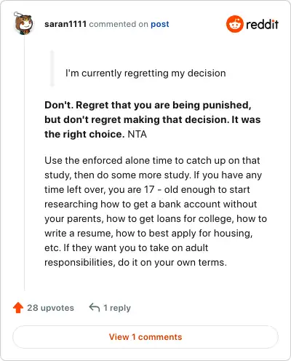Click the "commented on" header text
This screenshot has height=361, width=291.
[x=119, y=24]
